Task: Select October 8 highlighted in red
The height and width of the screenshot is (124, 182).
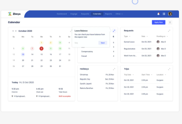Action: click(41, 49)
